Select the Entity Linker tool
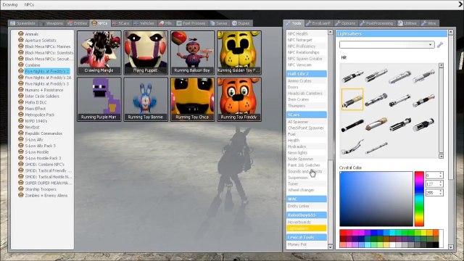Viewport: 464px width, 261px height. click(307, 206)
